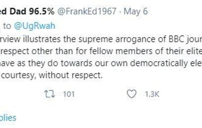Click the words 'as they do towards'

pos(55,63)
